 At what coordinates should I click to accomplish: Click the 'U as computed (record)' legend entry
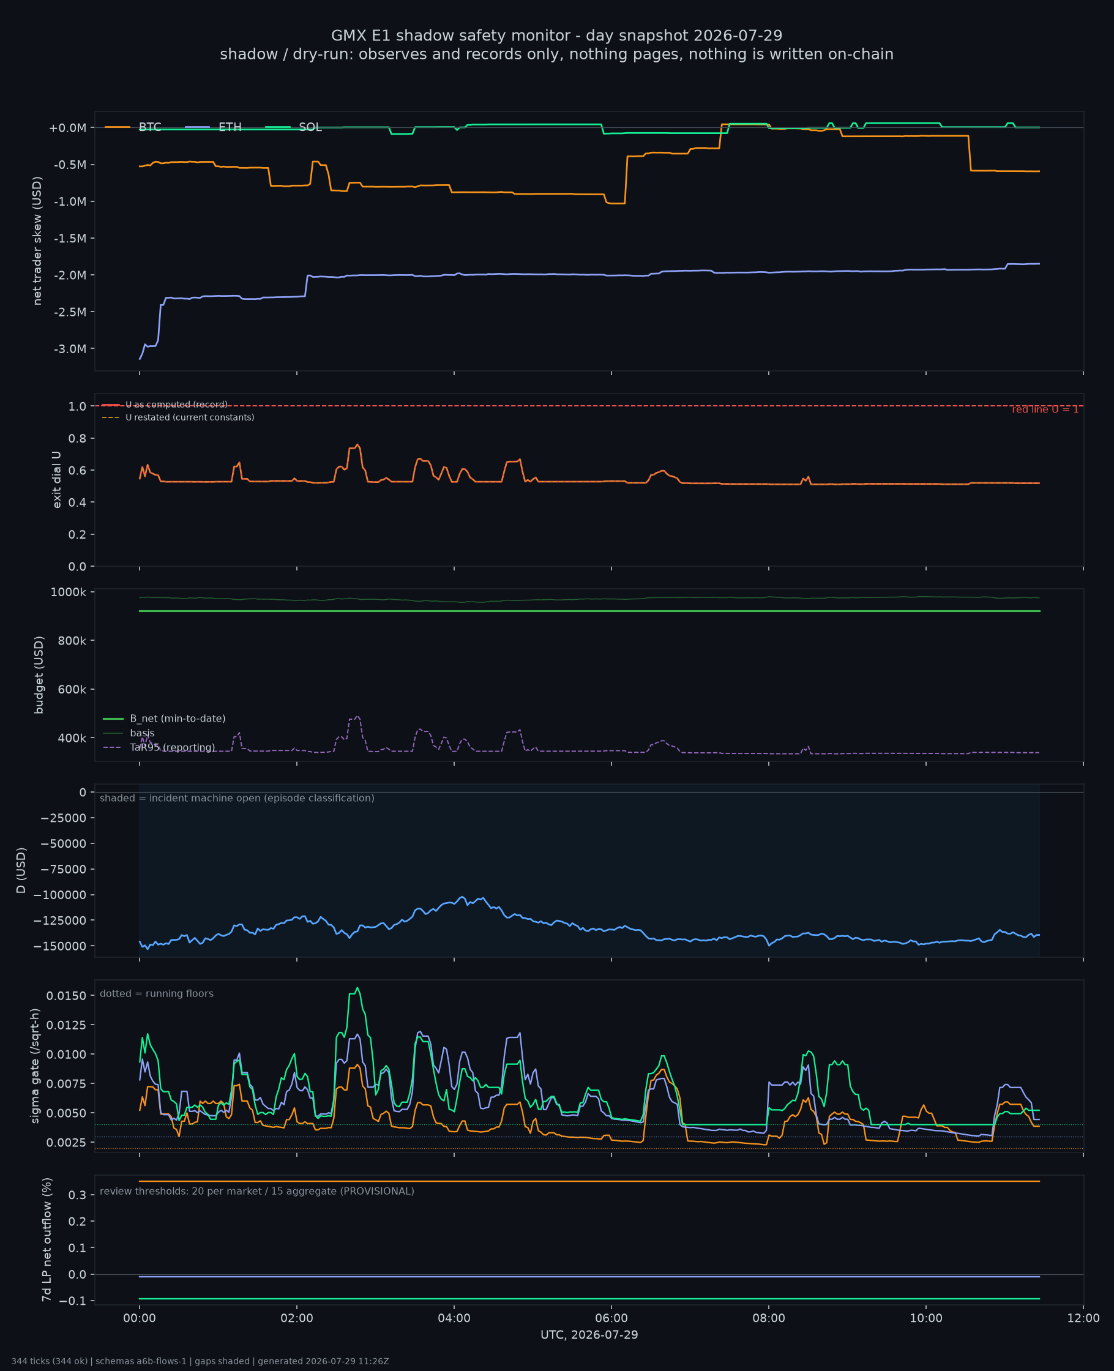click(x=164, y=405)
